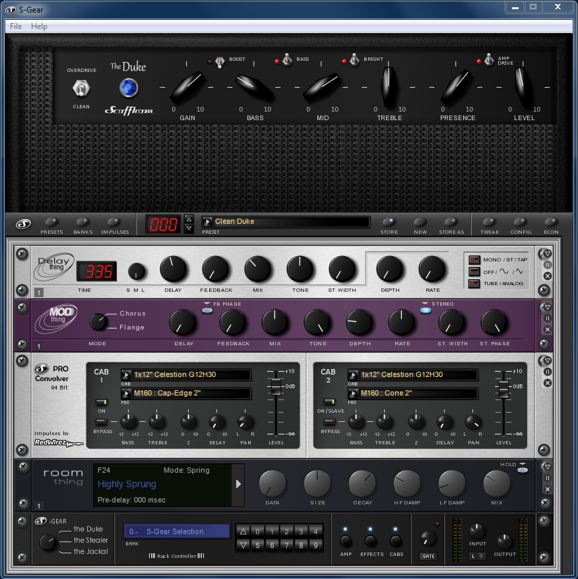The height and width of the screenshot is (579, 578).
Task: Flip the Overdrive/Clean toggle switch
Action: click(x=81, y=88)
